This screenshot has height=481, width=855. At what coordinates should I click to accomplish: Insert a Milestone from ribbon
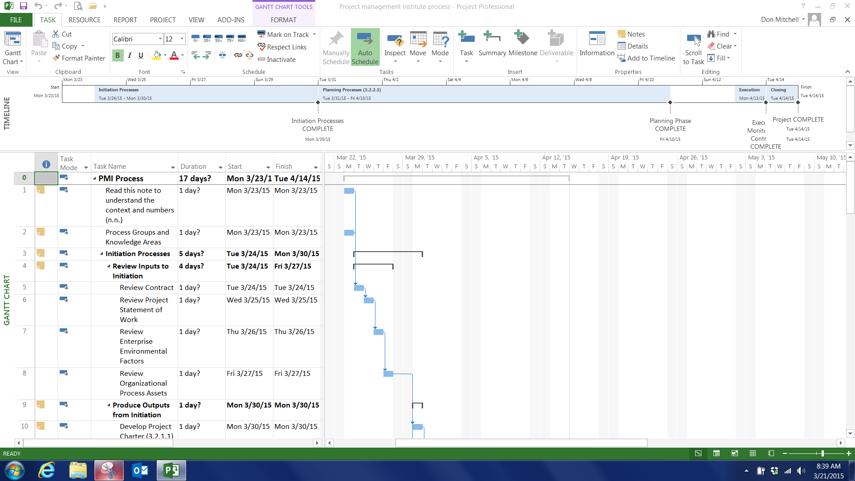[x=522, y=45]
